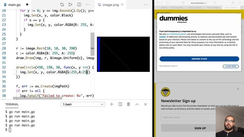Switch to the main.go editor tab
Image resolution: width=244 pixels, height=137 pixels.
coord(14,5)
